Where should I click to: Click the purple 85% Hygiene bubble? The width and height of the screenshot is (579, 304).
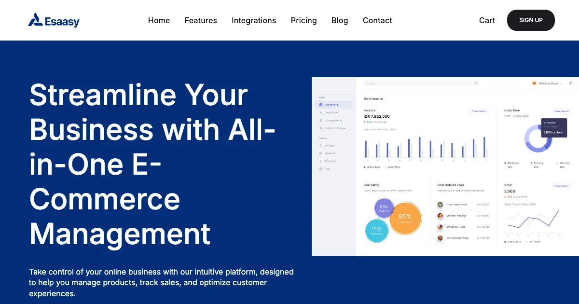[384, 208]
